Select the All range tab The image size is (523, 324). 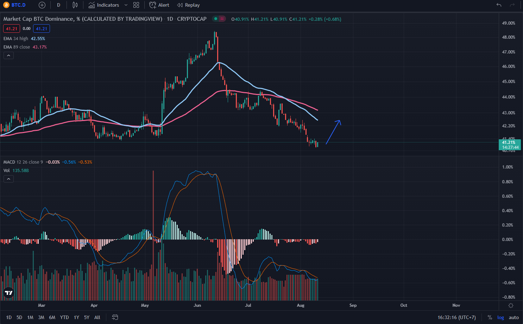97,317
